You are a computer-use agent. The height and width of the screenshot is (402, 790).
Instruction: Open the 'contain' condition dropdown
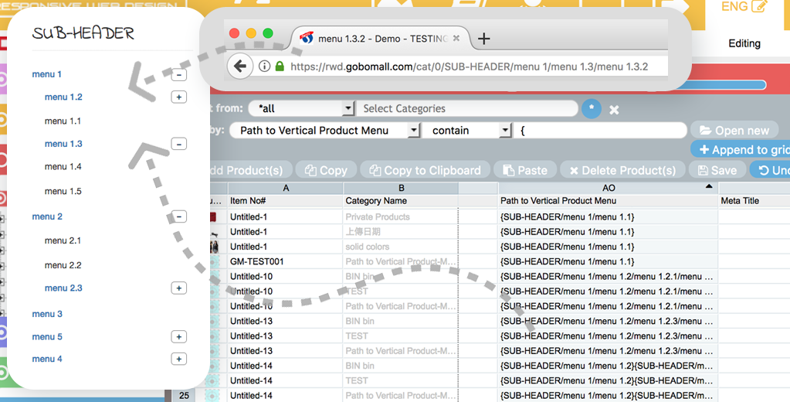(505, 131)
